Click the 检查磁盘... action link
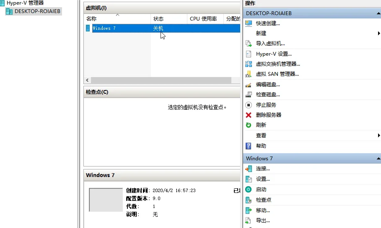The height and width of the screenshot is (228, 381). (x=268, y=95)
